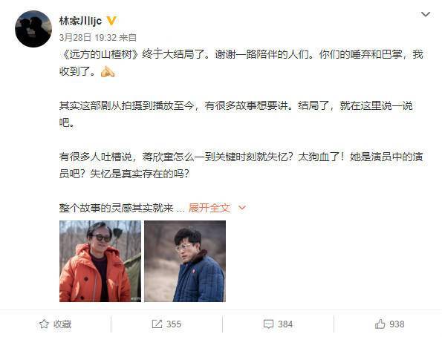Click the 《远方的山楂树》 title text
442x337 pixels.
pyautogui.click(x=100, y=54)
